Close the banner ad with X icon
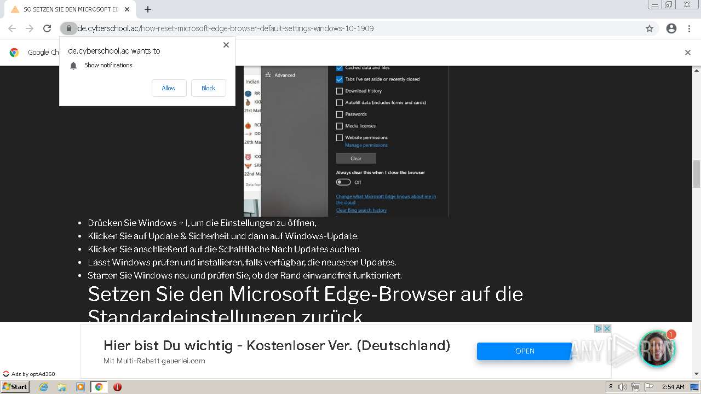Viewport: 701px width, 394px height. (607, 329)
